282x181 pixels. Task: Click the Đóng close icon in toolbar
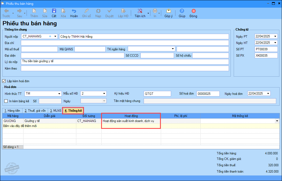(193, 11)
